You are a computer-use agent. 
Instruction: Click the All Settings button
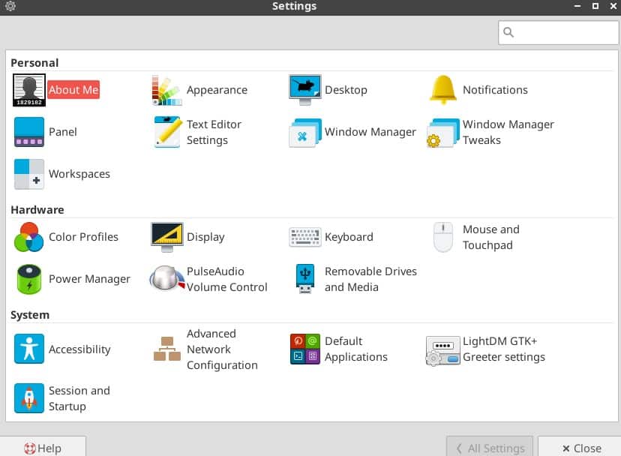(x=489, y=447)
